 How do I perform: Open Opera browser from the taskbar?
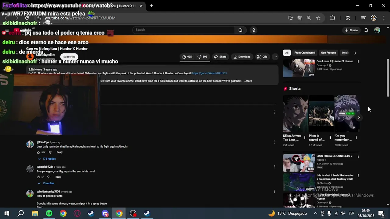pyautogui.click(x=77, y=214)
